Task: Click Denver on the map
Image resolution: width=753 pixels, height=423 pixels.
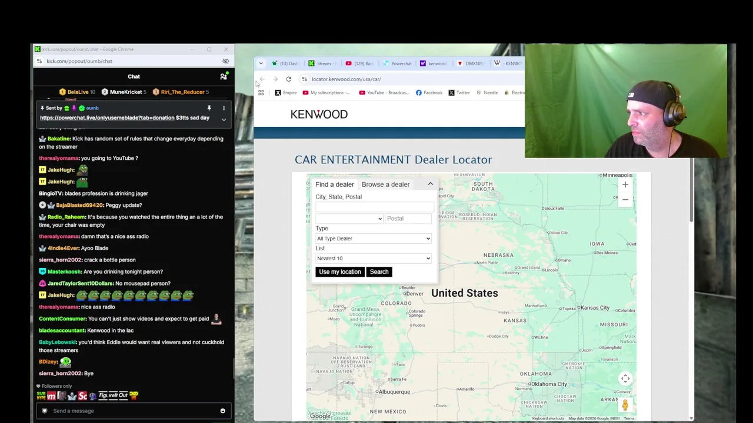Action: pyautogui.click(x=414, y=294)
